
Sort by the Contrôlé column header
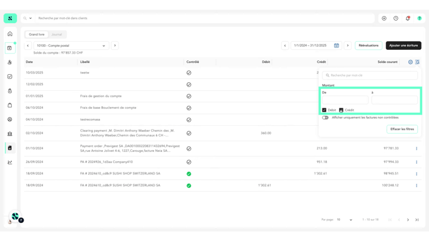pos(193,62)
